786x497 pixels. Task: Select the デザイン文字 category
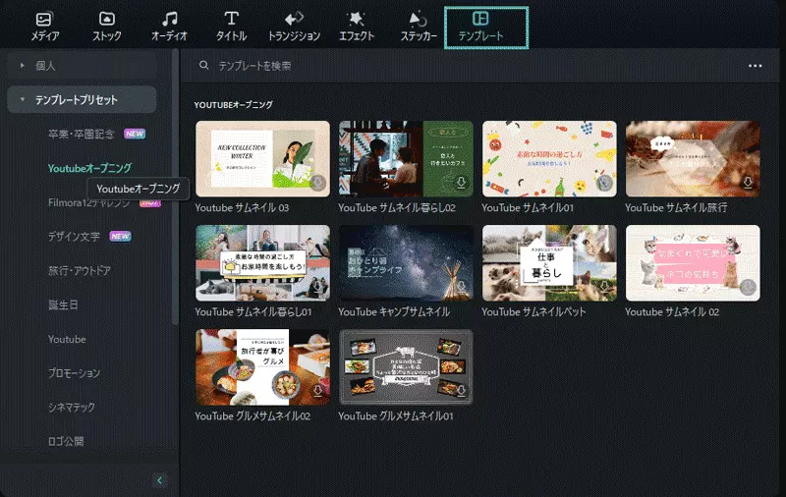75,237
